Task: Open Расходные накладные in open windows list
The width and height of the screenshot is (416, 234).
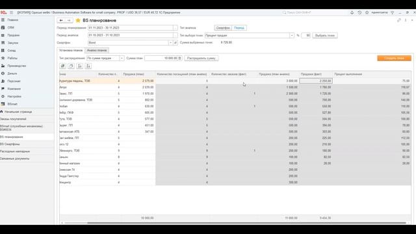Action: pyautogui.click(x=15, y=151)
